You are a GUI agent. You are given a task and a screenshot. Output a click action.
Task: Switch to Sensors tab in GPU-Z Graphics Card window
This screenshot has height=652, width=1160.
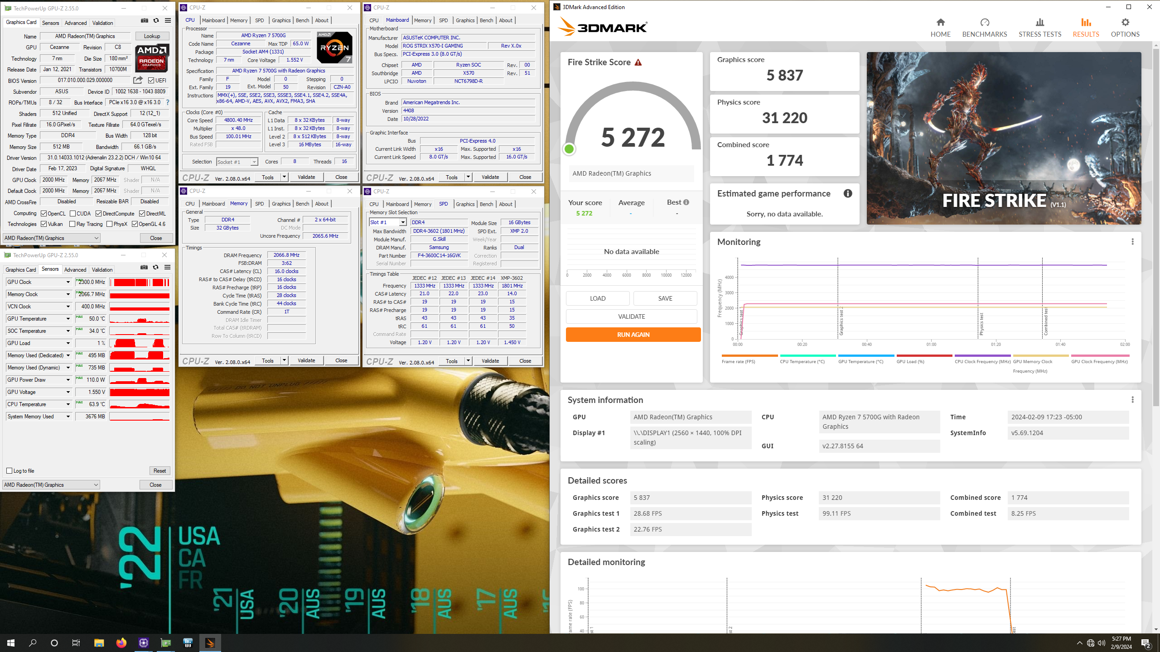click(50, 23)
